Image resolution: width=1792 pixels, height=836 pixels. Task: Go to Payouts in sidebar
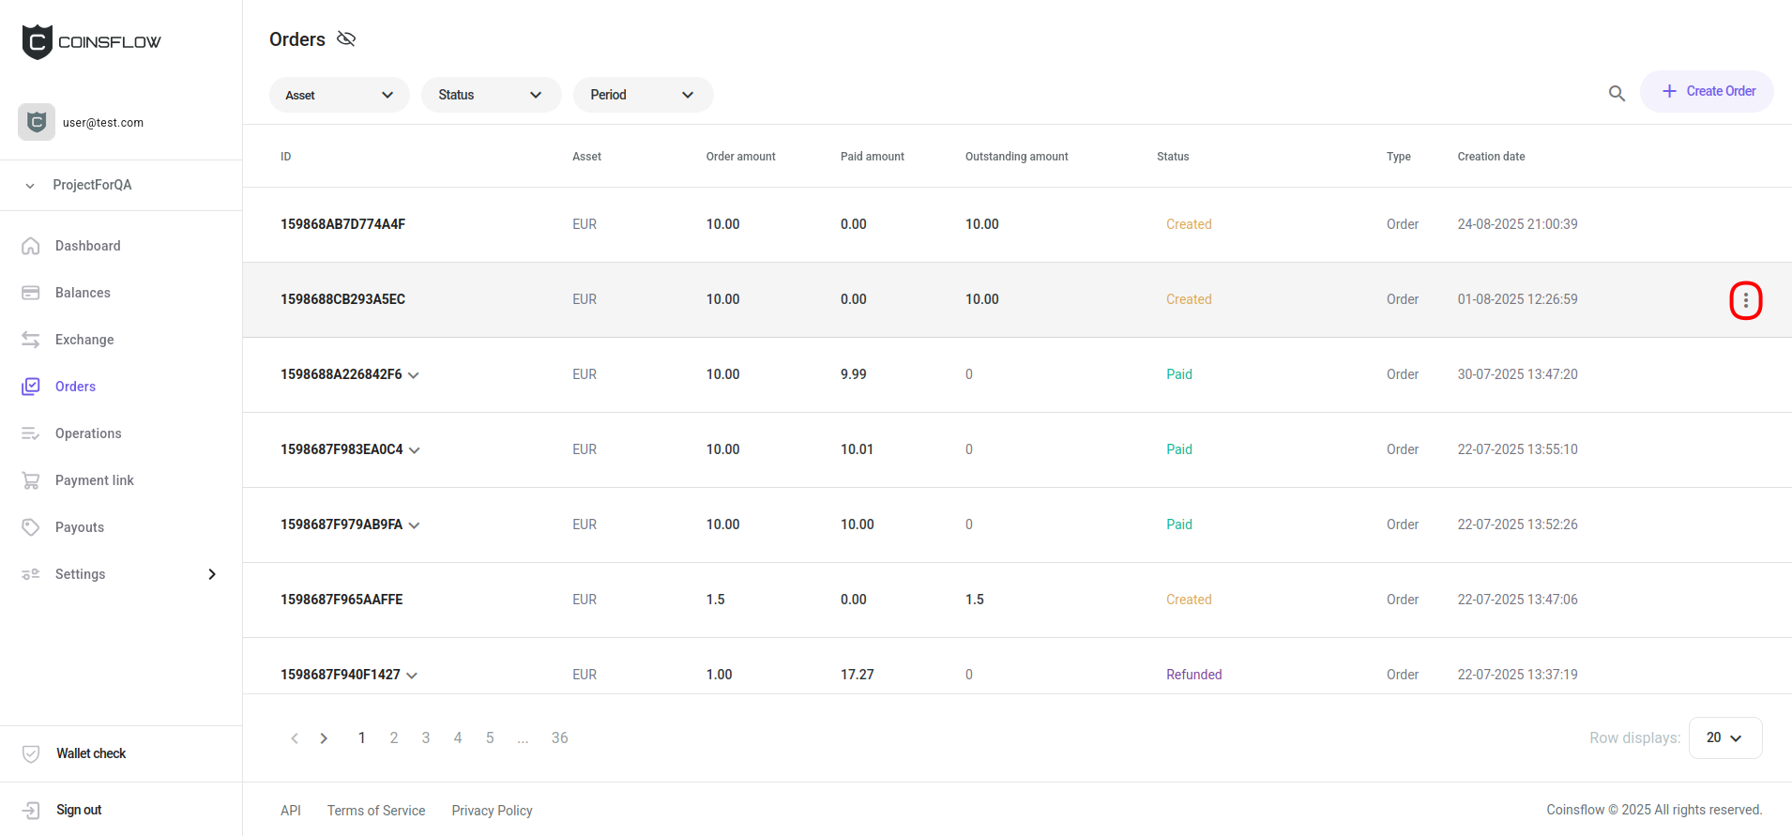coord(80,527)
